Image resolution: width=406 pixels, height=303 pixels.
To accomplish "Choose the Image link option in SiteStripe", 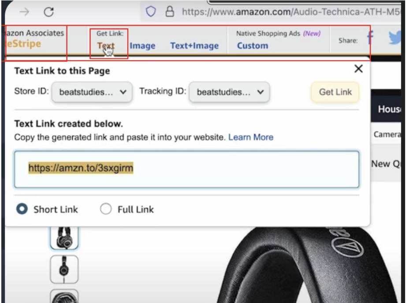I will coord(142,45).
